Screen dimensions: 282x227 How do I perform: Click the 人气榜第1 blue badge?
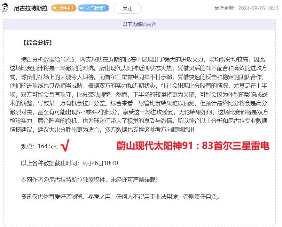click(x=93, y=8)
